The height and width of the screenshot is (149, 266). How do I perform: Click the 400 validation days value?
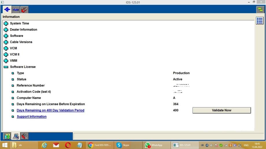176,110
